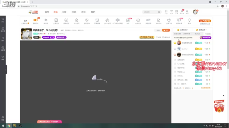
Task: Click the streamer points value 12
Action: [25, 21]
